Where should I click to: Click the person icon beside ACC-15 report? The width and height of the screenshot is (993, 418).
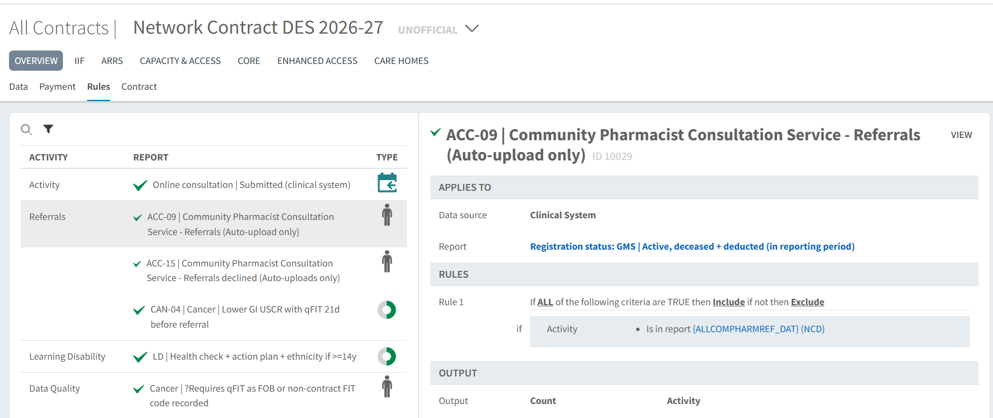387,261
